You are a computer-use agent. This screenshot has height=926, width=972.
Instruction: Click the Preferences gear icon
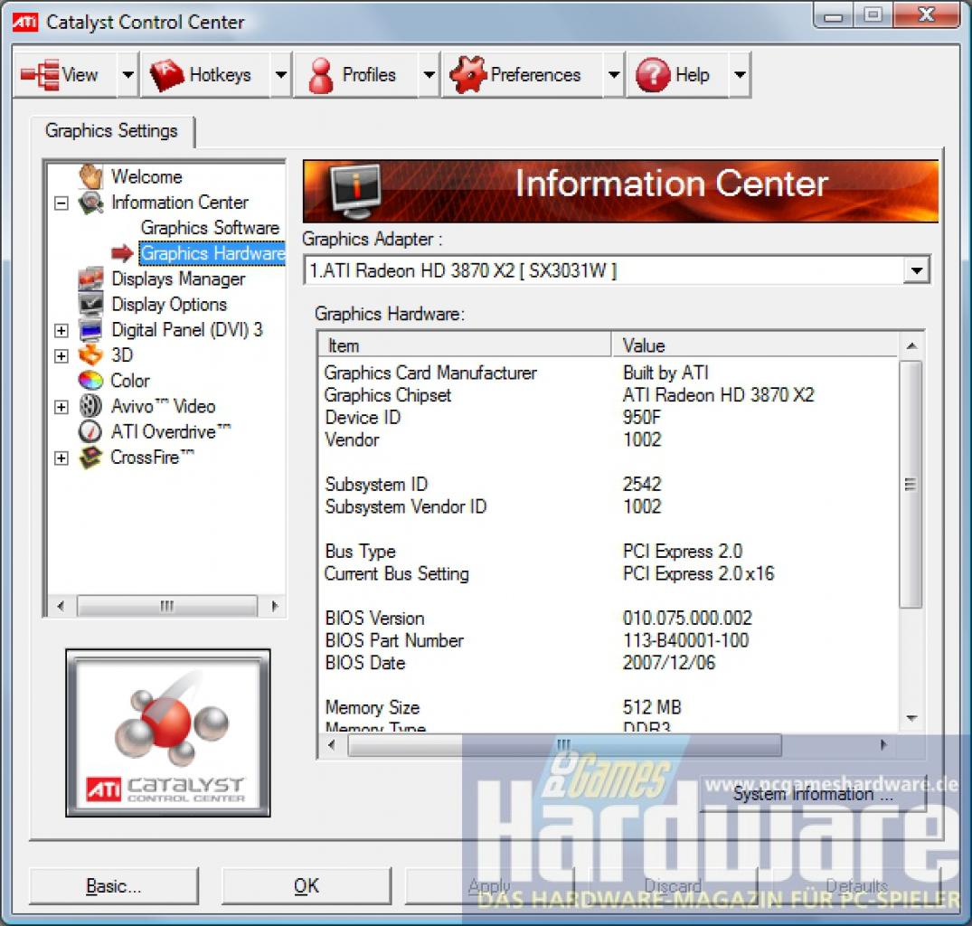(x=468, y=74)
